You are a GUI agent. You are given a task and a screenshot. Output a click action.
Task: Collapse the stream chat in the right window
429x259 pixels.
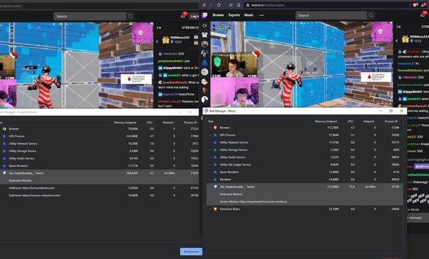click(x=398, y=27)
